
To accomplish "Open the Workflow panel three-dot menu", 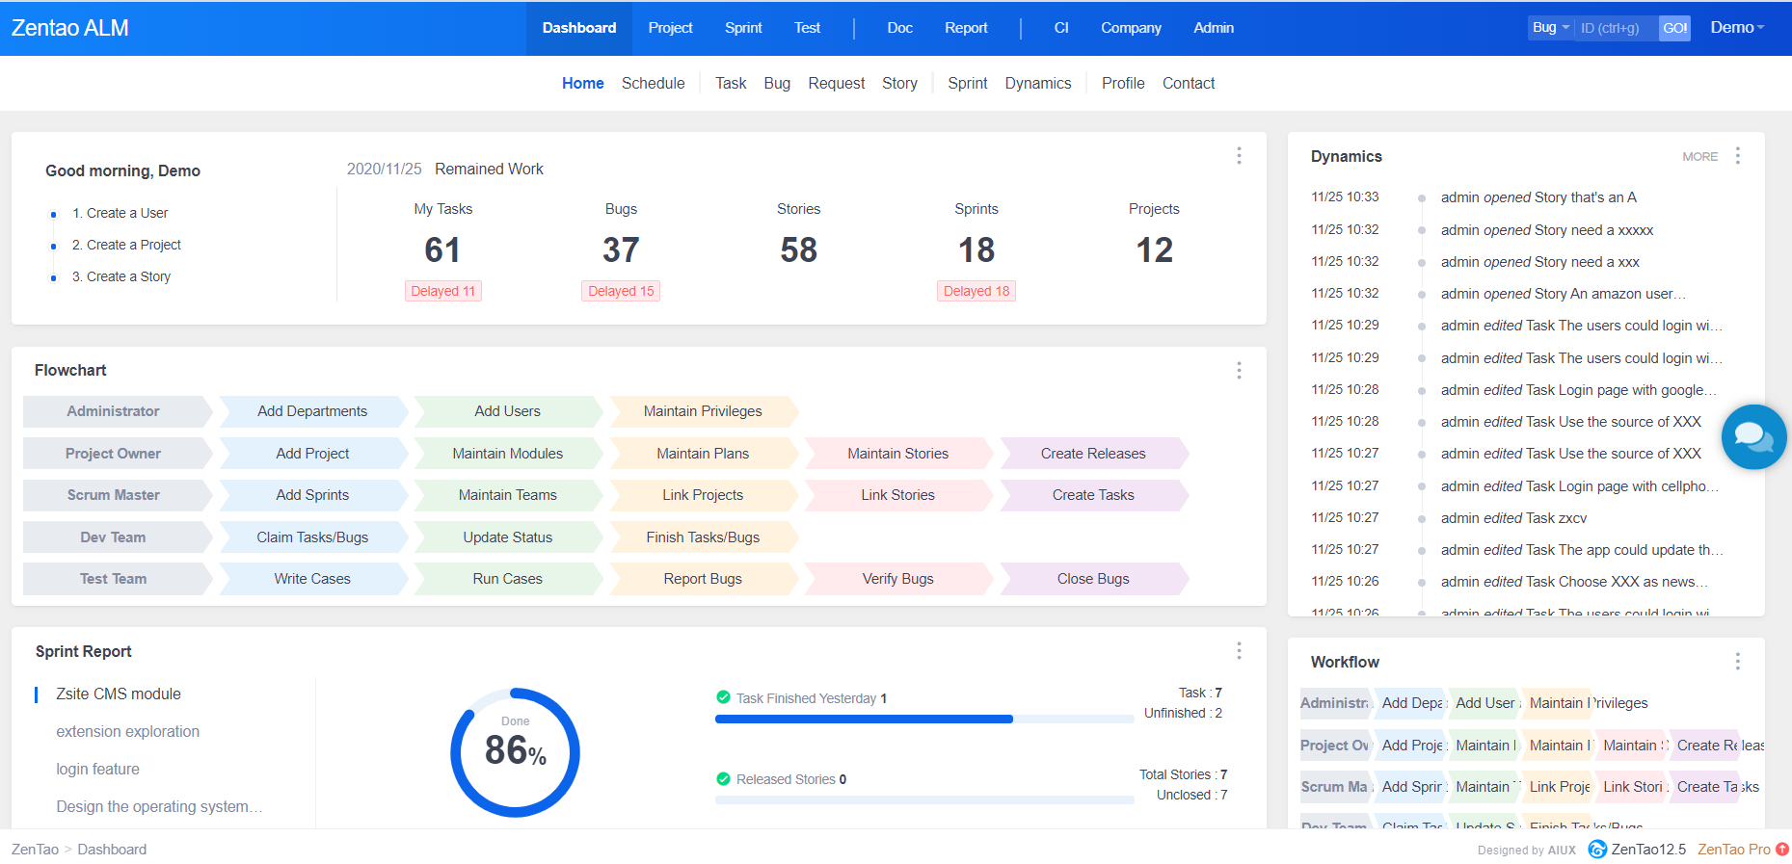I will [1737, 662].
